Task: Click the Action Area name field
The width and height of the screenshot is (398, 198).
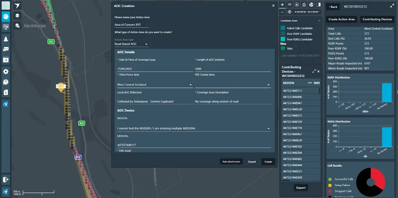Action: pos(132,25)
